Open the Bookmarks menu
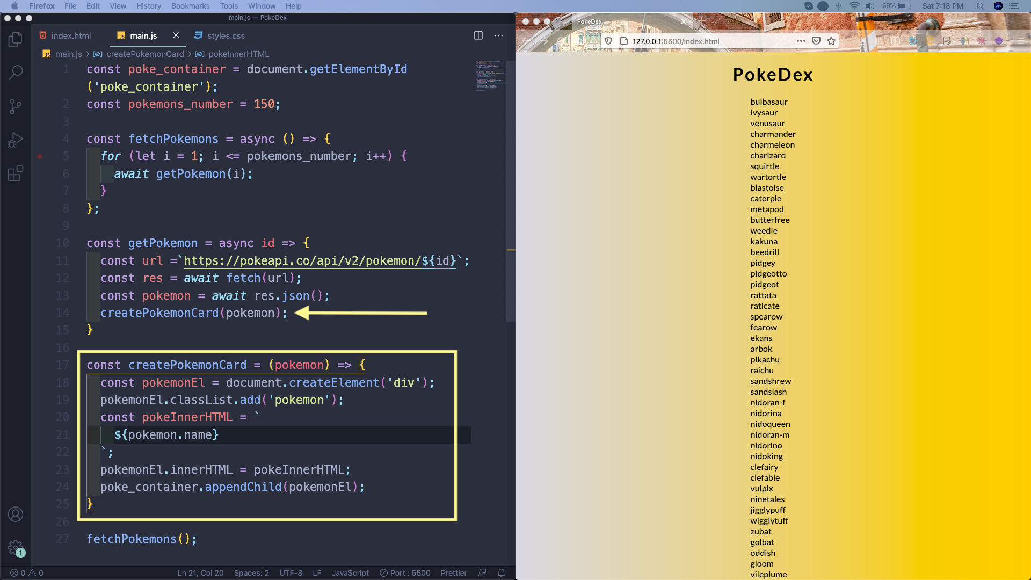The width and height of the screenshot is (1031, 580). 190,6
